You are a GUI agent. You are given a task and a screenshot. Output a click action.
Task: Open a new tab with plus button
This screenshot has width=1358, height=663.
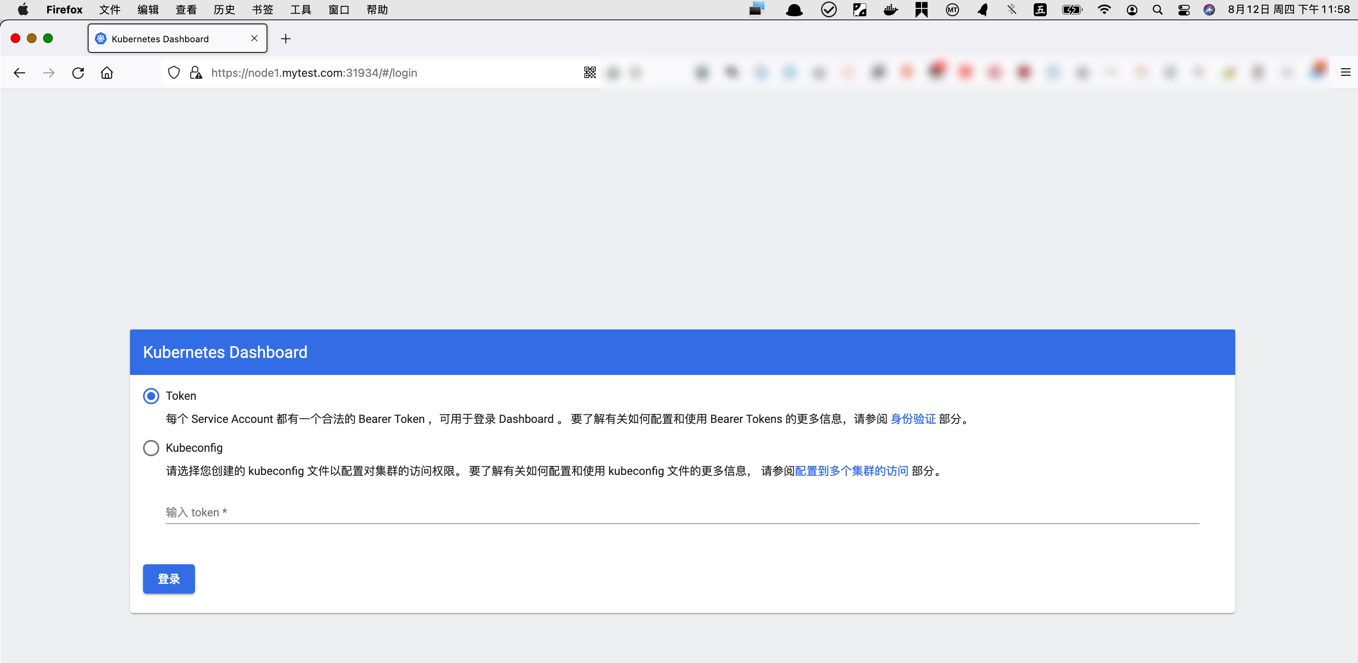(x=286, y=39)
